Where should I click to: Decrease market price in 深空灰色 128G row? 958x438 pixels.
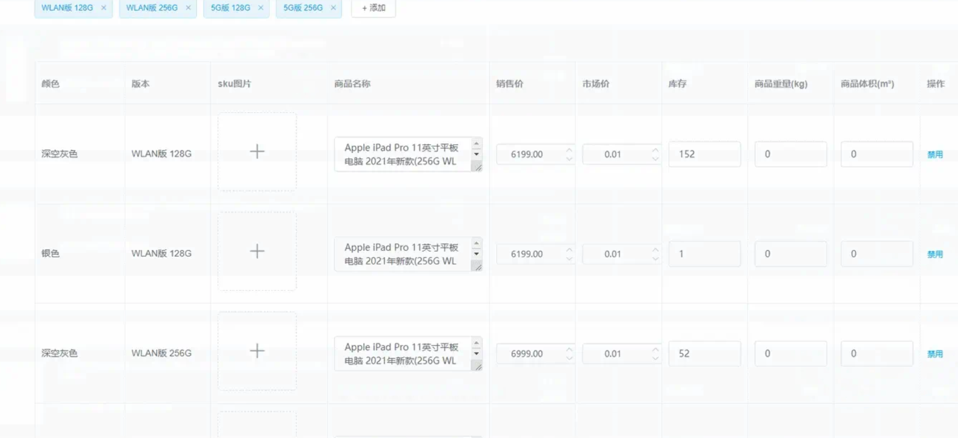point(656,159)
